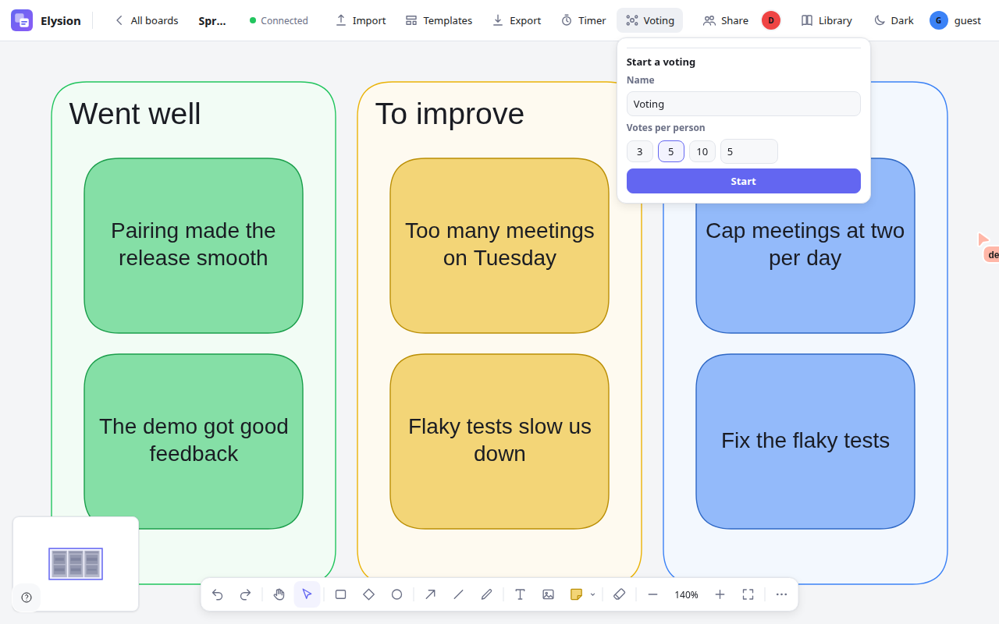Select the Text tool
The image size is (999, 624).
tap(520, 594)
